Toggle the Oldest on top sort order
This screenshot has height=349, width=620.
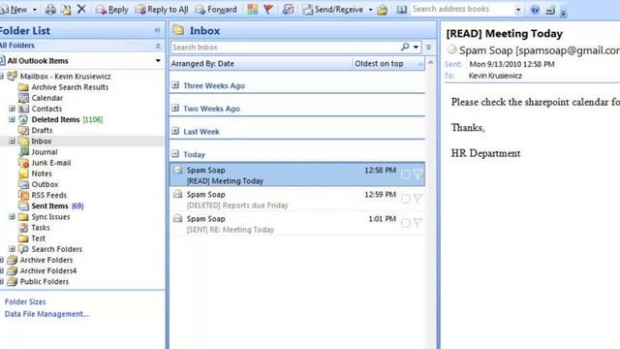[388, 64]
